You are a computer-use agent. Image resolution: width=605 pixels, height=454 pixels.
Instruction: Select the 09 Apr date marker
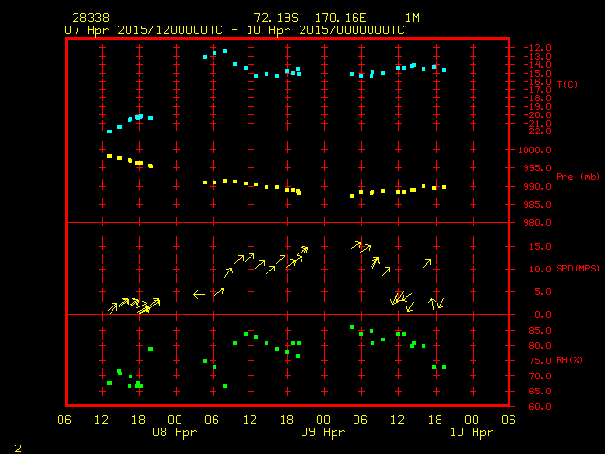click(322, 432)
